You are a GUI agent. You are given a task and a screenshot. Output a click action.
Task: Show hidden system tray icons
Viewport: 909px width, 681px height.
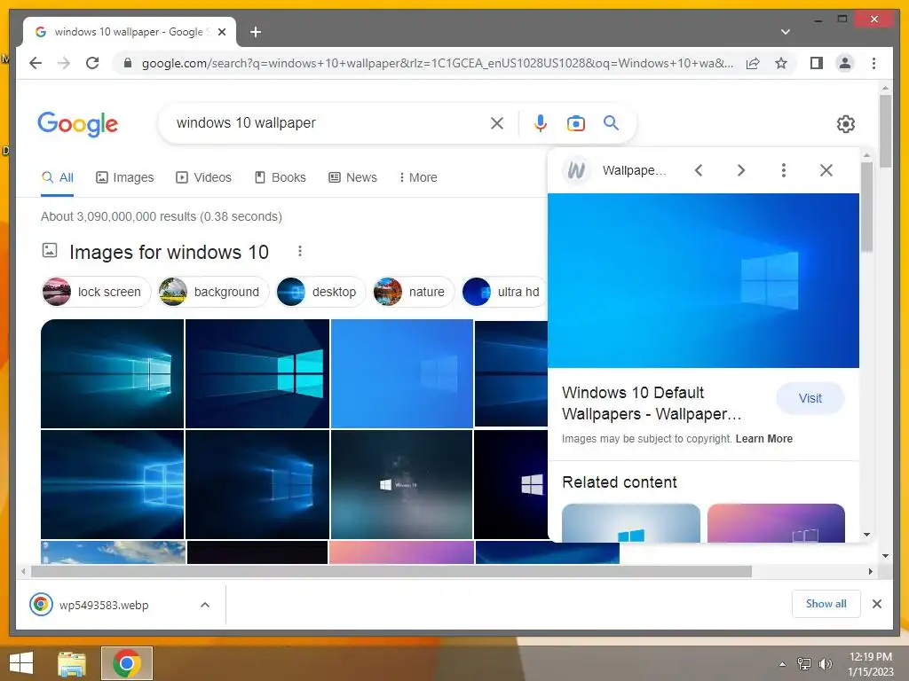(x=783, y=664)
